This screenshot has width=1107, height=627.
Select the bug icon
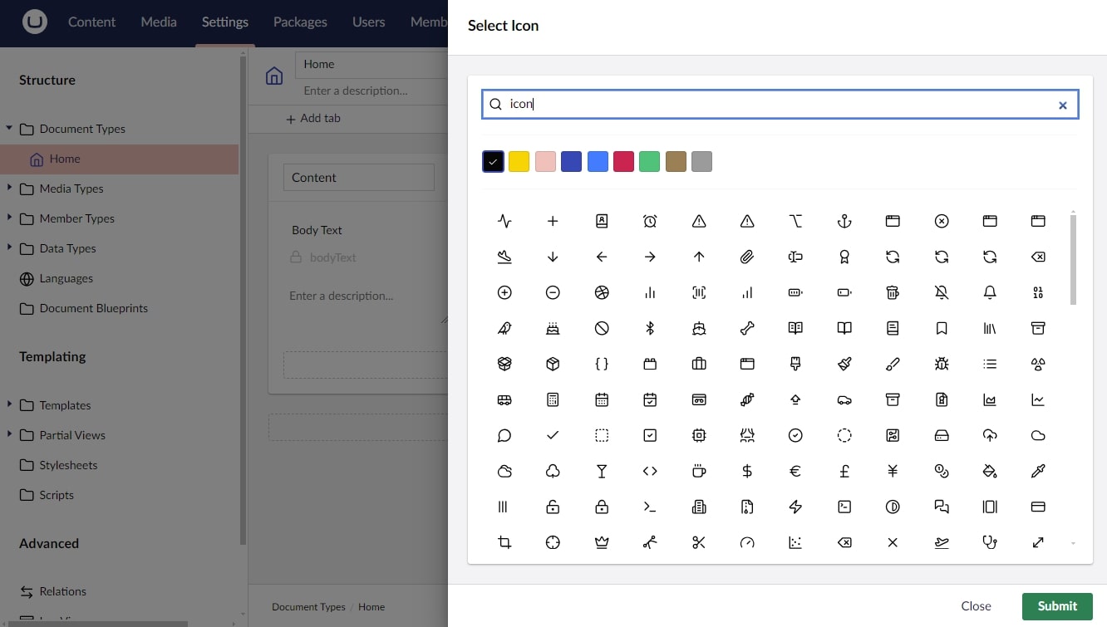(x=942, y=364)
